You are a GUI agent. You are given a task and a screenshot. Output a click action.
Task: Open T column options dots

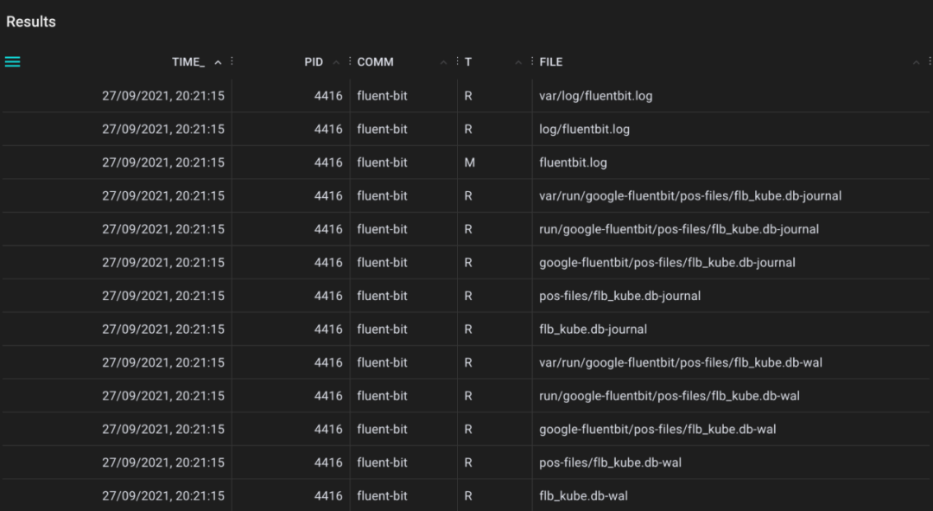pyautogui.click(x=532, y=61)
